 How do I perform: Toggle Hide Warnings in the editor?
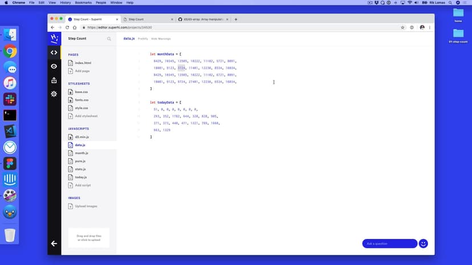pyautogui.click(x=161, y=39)
